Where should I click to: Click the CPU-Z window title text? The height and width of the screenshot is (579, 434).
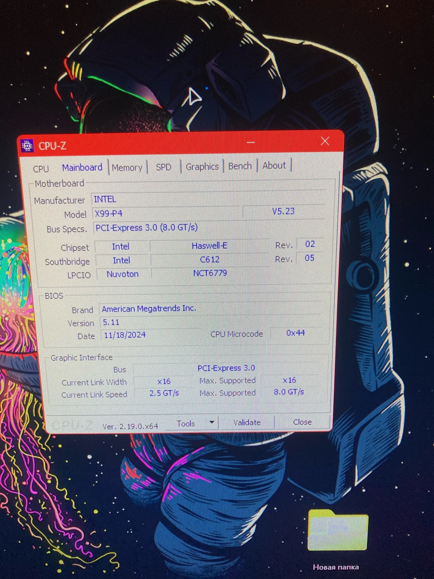tap(52, 146)
